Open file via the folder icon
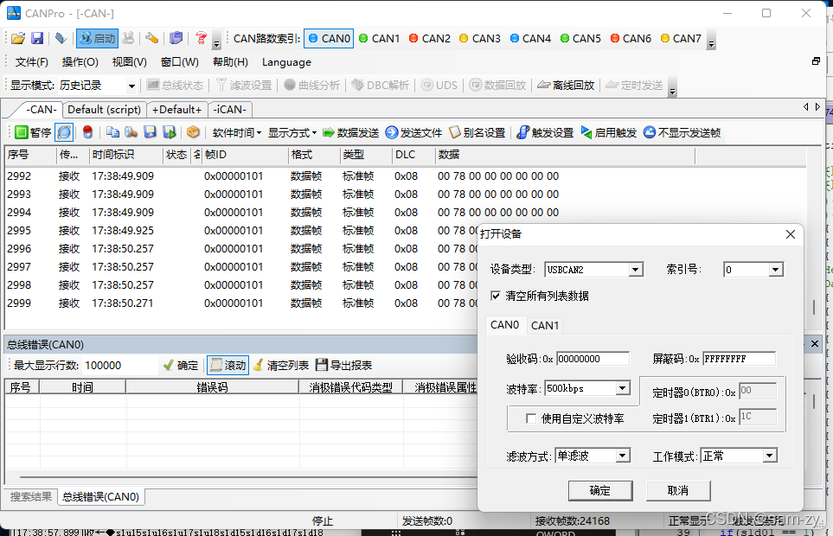The width and height of the screenshot is (833, 536). pos(18,38)
